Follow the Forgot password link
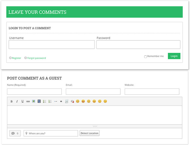190x145 pixels. [x=36, y=58]
